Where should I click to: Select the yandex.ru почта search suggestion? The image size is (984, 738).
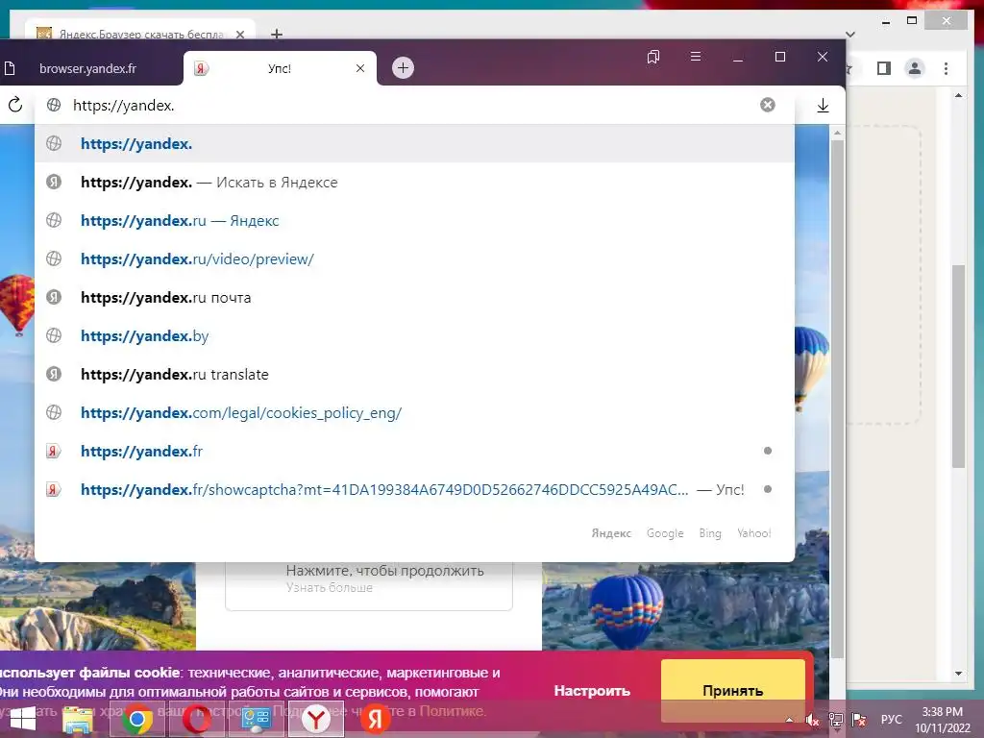pyautogui.click(x=414, y=298)
